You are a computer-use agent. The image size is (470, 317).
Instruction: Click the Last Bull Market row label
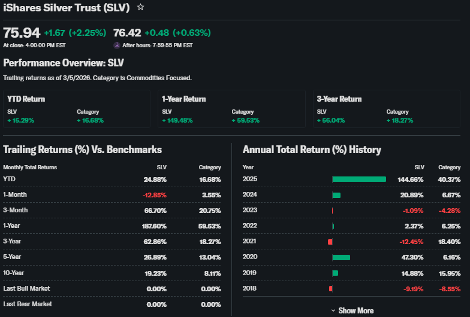(26, 288)
